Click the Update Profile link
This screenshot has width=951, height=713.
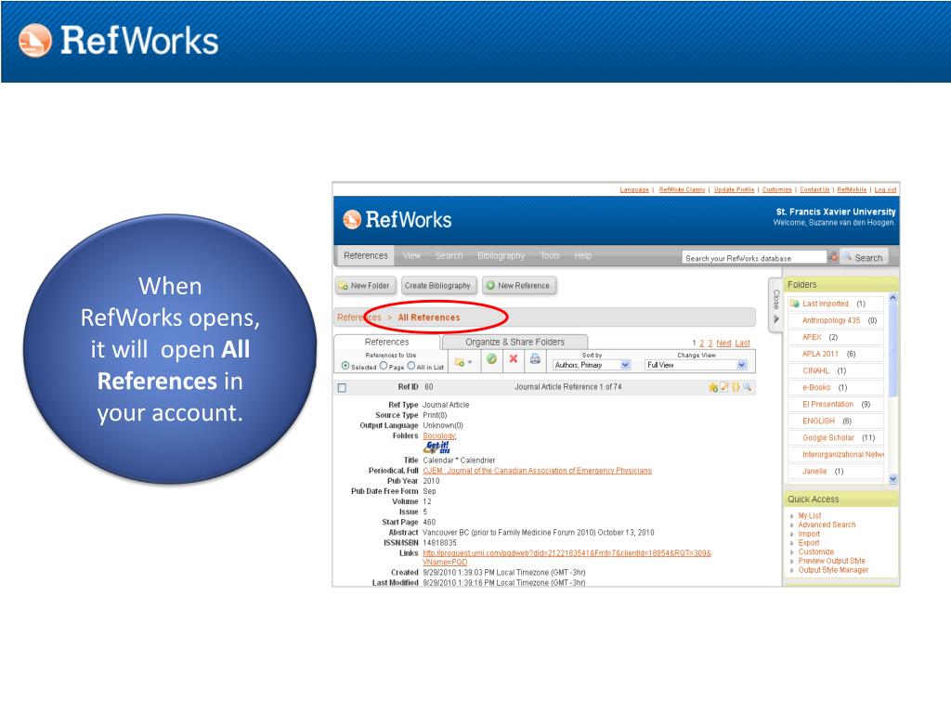tap(734, 189)
